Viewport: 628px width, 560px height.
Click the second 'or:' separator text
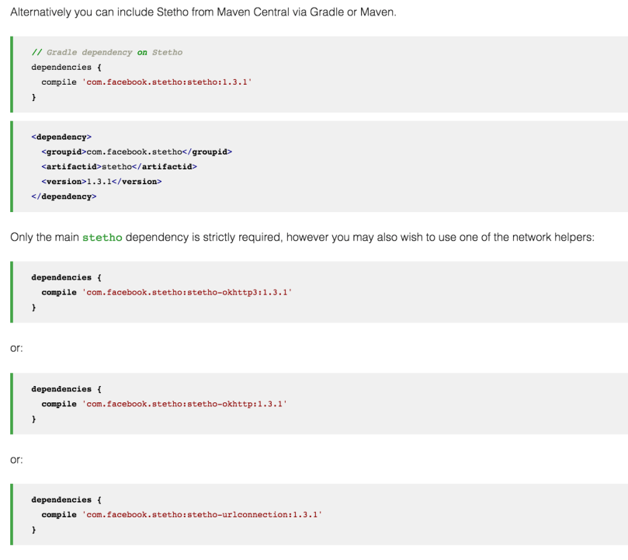pos(16,460)
